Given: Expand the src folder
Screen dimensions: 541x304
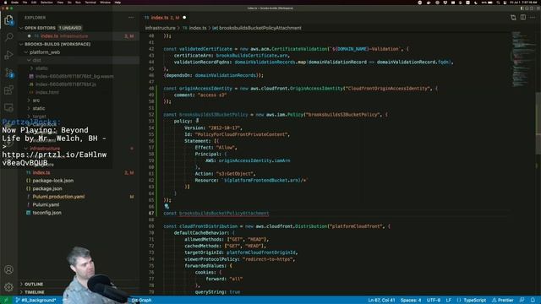Looking at the screenshot, I should (x=29, y=100).
